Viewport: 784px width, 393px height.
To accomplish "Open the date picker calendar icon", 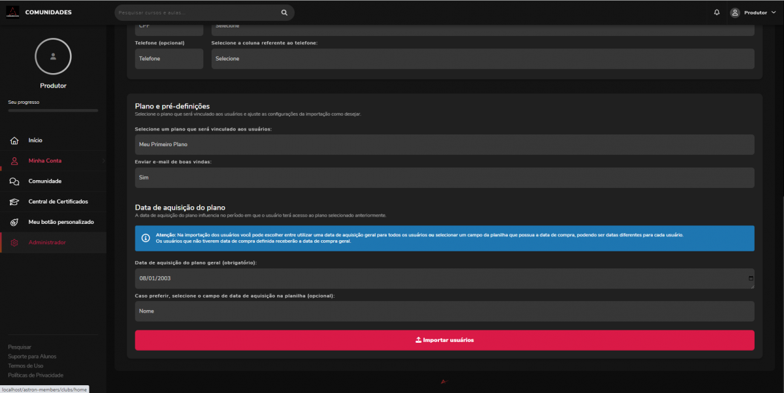I will [x=750, y=279].
